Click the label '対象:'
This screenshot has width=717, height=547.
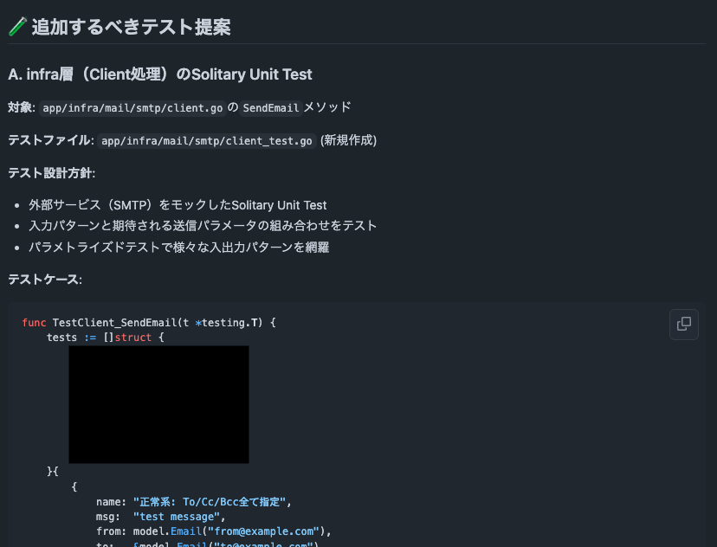point(22,107)
